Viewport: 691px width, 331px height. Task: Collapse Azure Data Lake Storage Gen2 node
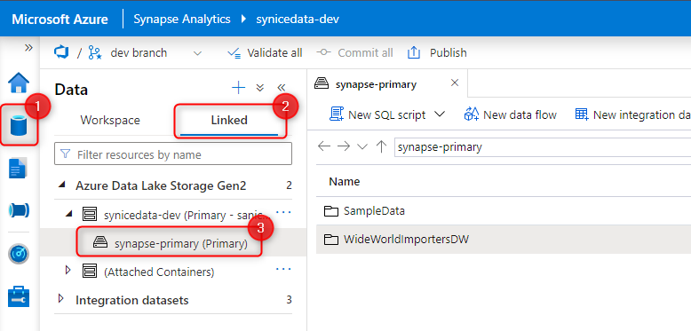pyautogui.click(x=61, y=185)
